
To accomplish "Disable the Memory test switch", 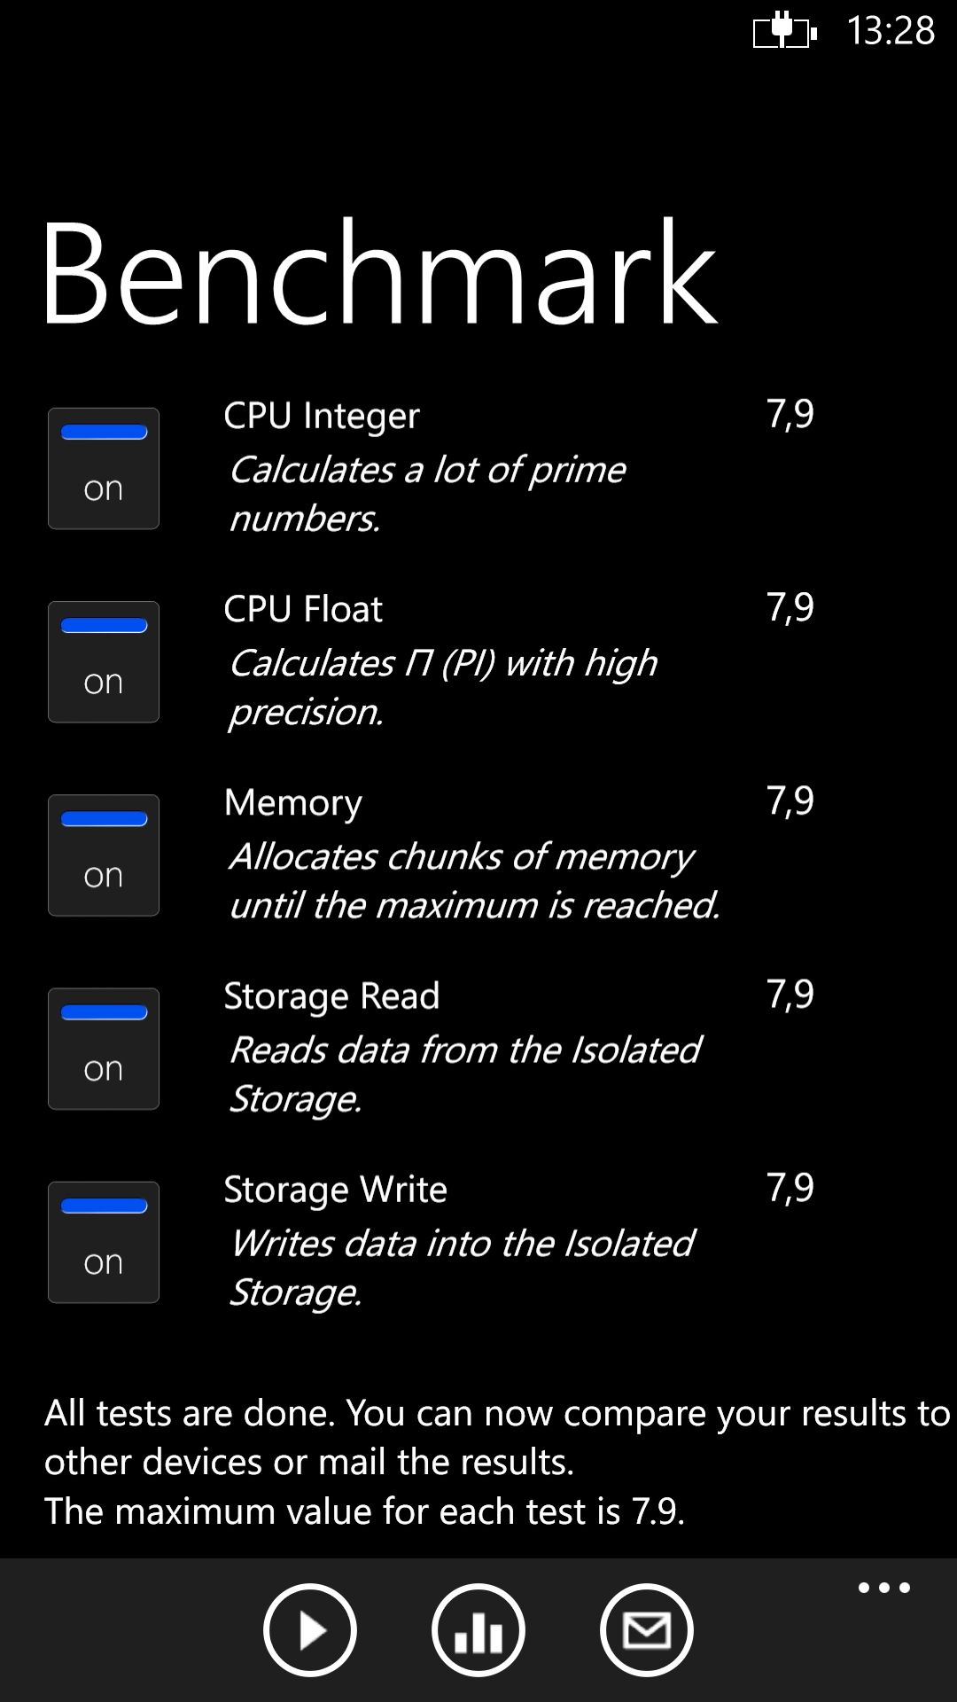I will click(x=104, y=855).
